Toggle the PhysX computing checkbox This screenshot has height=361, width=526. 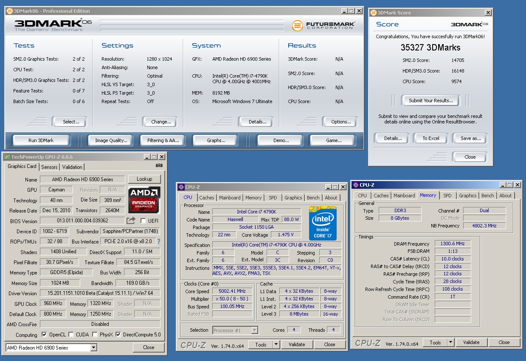95,335
